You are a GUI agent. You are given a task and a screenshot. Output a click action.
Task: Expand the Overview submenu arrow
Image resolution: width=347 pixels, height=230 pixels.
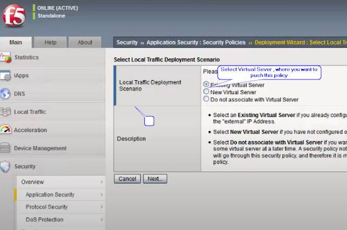click(x=102, y=182)
